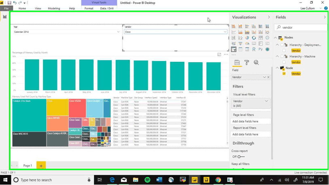Pick the line chart visualization

coord(233,32)
